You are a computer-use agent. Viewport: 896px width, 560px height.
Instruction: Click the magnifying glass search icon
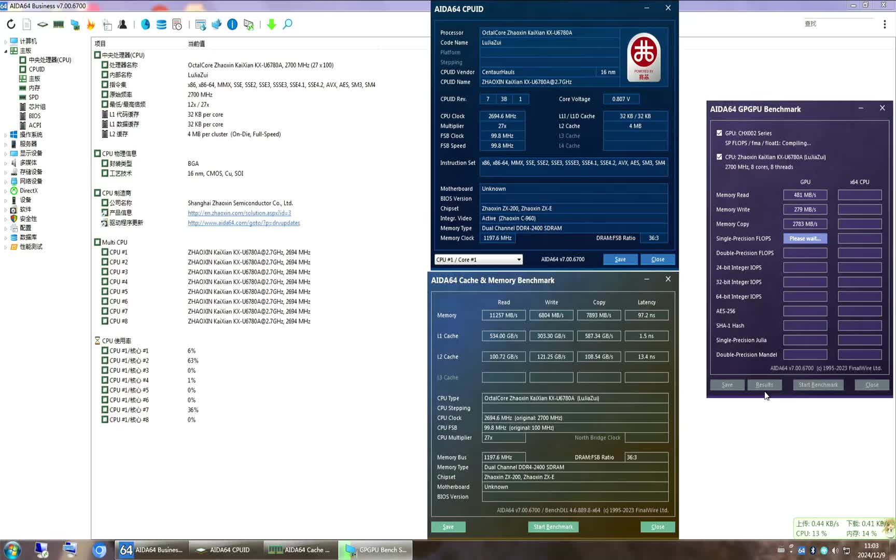[287, 24]
